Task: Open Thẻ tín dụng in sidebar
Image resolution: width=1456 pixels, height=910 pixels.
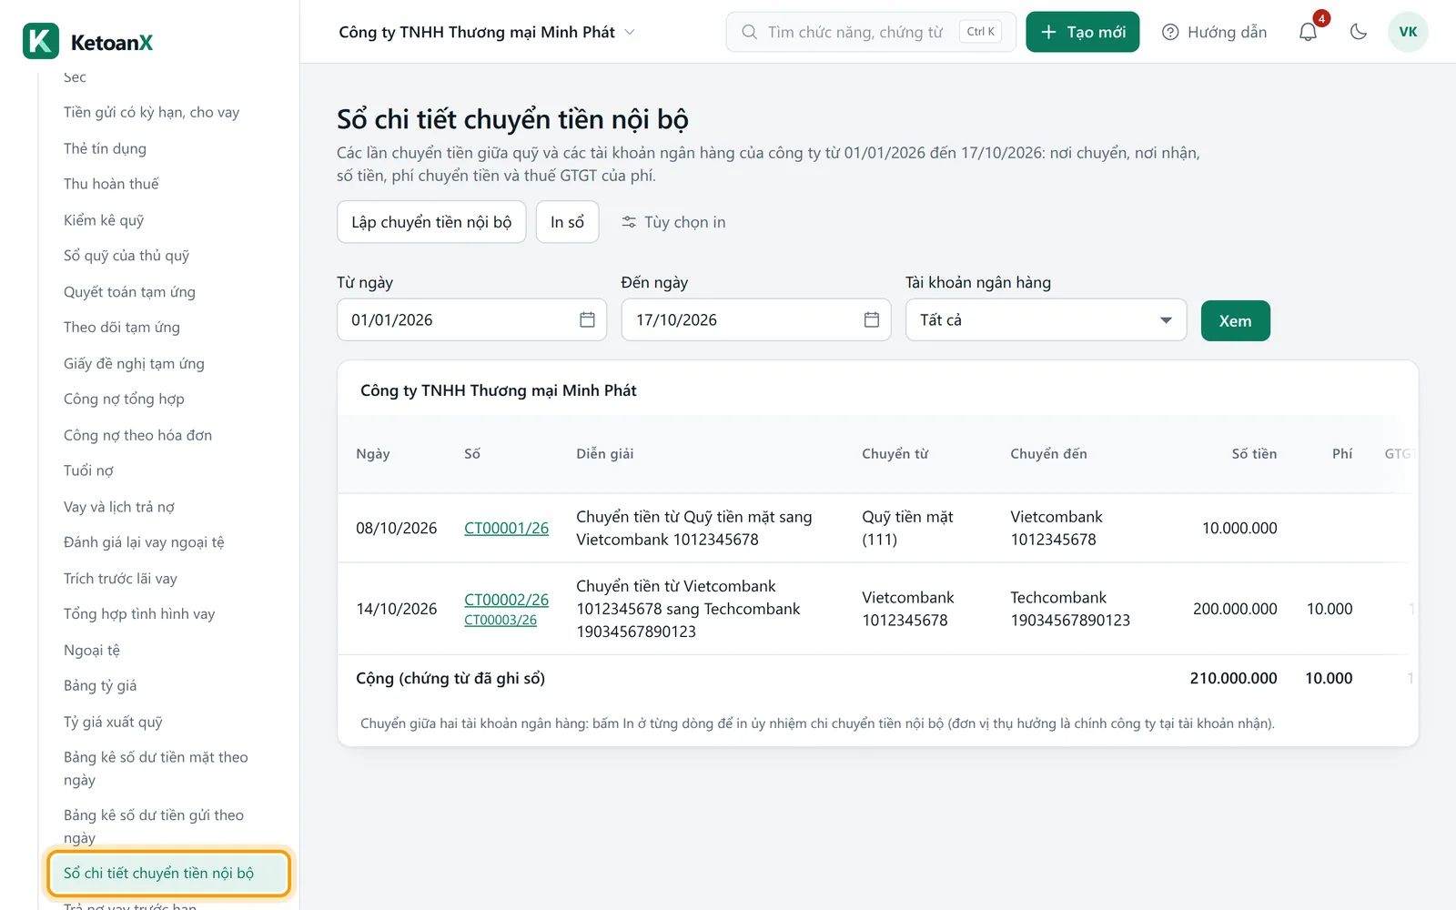Action: (105, 148)
